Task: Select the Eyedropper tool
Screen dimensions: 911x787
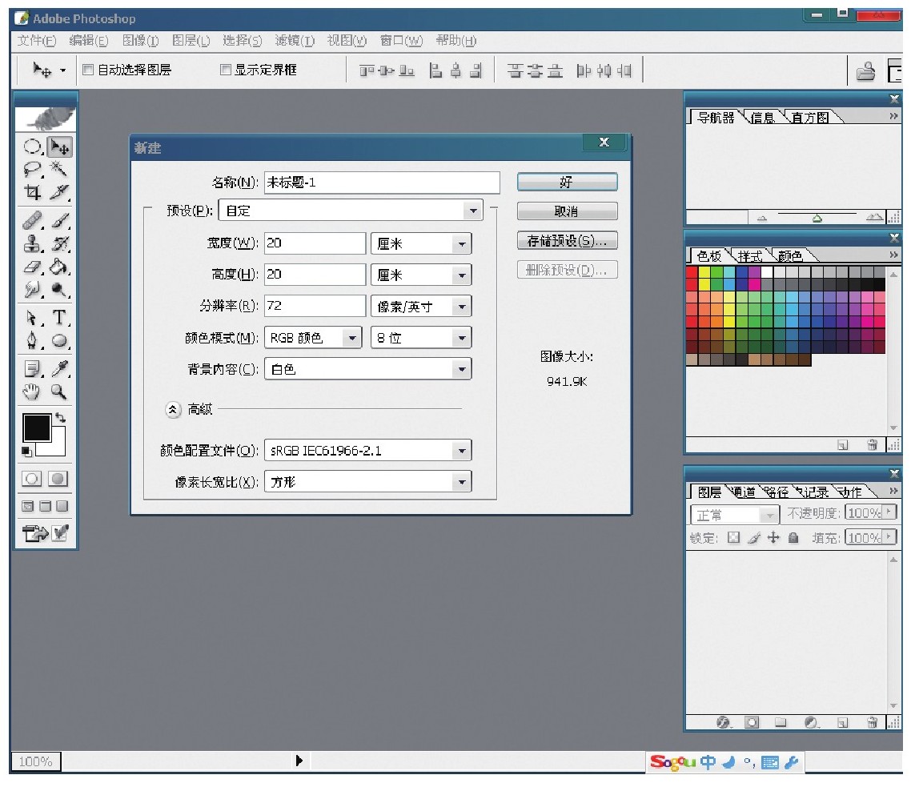Action: [59, 368]
